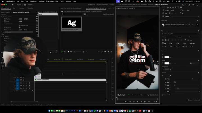Click the wrench icon beside the Text heading
Screen dimensions: 202x113
point(198,31)
